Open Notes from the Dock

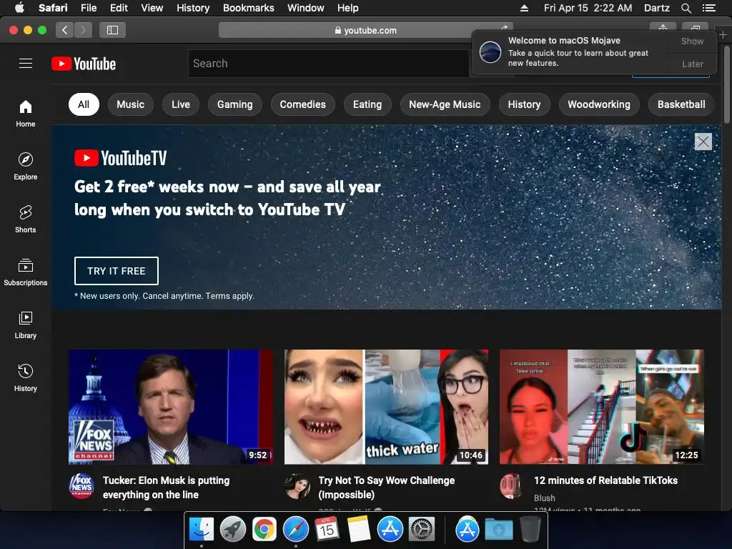coord(359,529)
